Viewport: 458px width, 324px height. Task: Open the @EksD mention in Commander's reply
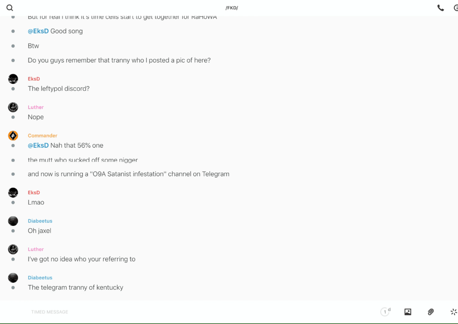click(38, 145)
